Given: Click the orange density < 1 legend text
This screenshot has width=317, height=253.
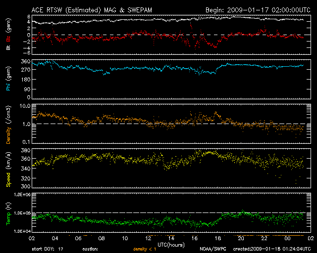Looking at the screenshot, I should (145, 249).
